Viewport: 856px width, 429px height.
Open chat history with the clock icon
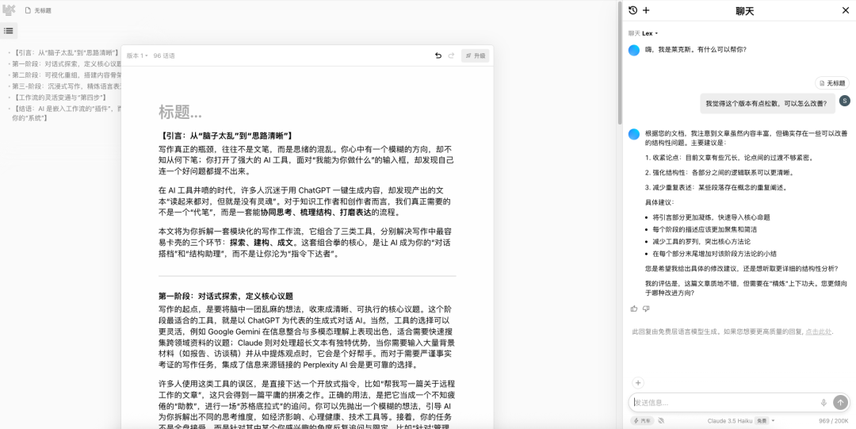coord(632,10)
